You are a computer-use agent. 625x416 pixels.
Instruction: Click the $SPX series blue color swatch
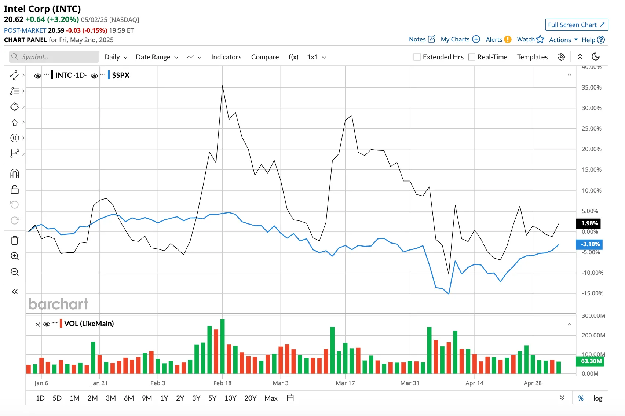click(109, 75)
